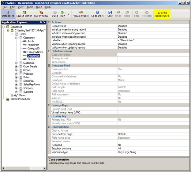
Task: Select Stored Procedures in Application Explorer
Action: click(20, 99)
